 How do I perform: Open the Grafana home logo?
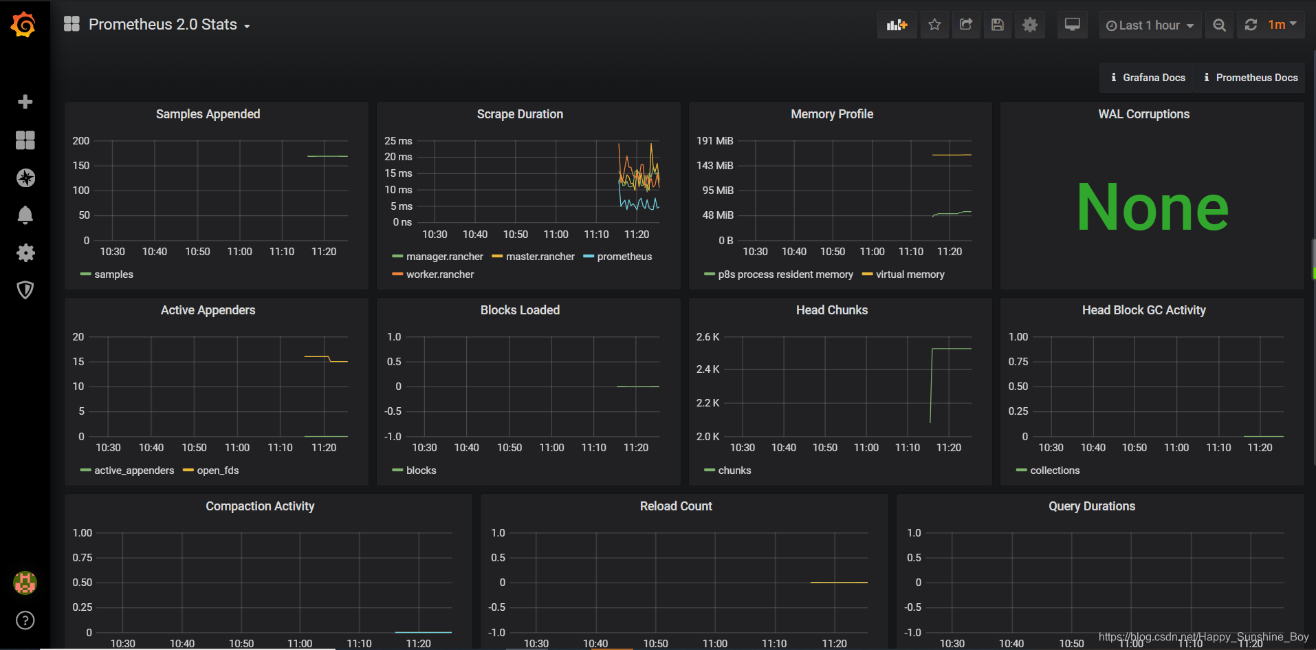point(23,25)
